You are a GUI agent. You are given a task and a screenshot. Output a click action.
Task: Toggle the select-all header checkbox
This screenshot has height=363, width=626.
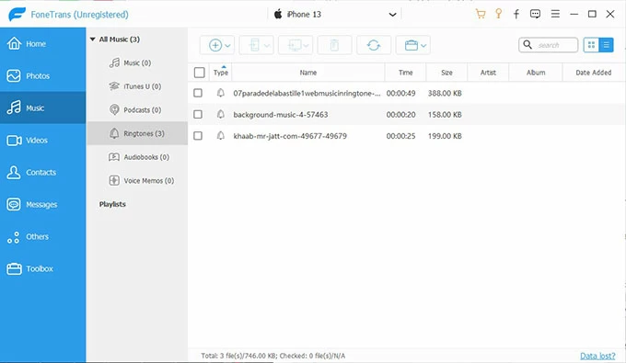tap(199, 73)
